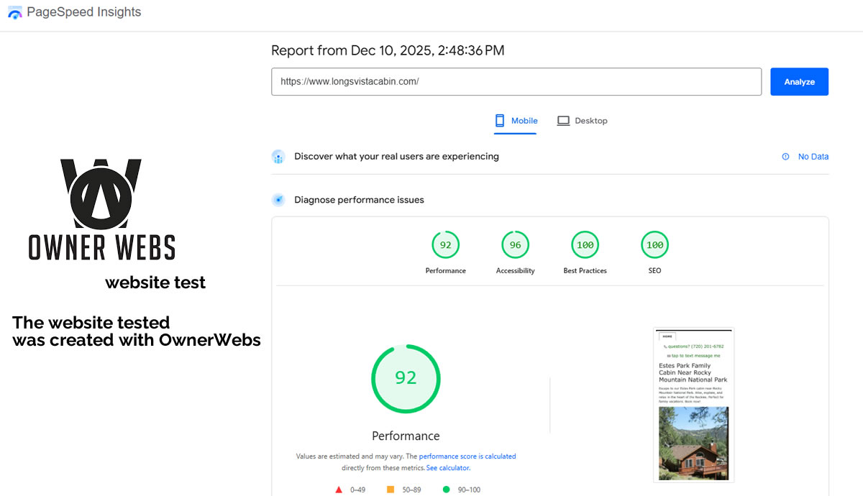Click the diagnose performance issues icon
Screen dimensions: 863x496
point(278,200)
